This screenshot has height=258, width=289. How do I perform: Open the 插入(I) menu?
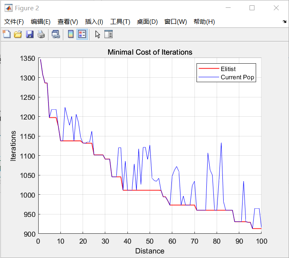94,22
